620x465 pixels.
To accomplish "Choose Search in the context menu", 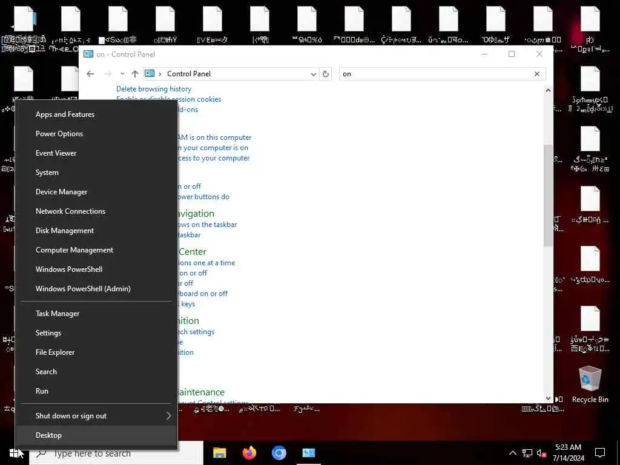I will click(x=96, y=372).
